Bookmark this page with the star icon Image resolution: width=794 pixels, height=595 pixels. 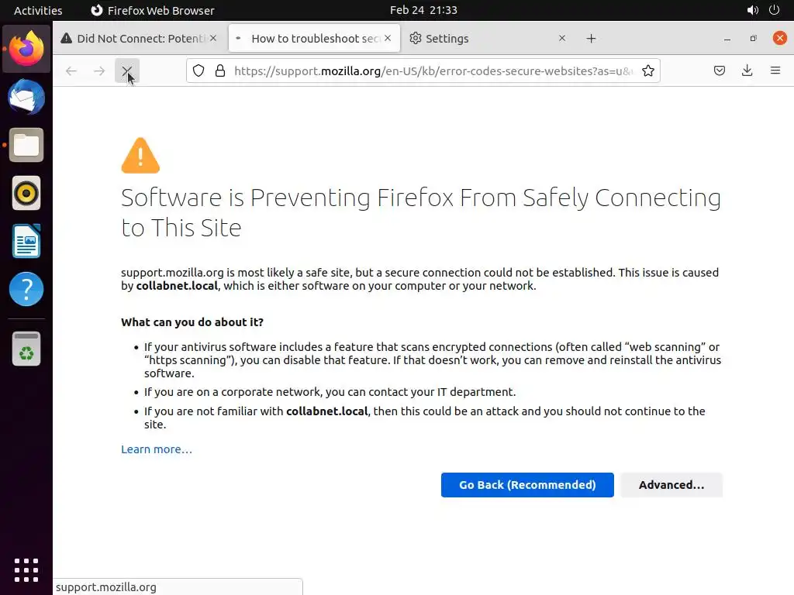click(648, 71)
